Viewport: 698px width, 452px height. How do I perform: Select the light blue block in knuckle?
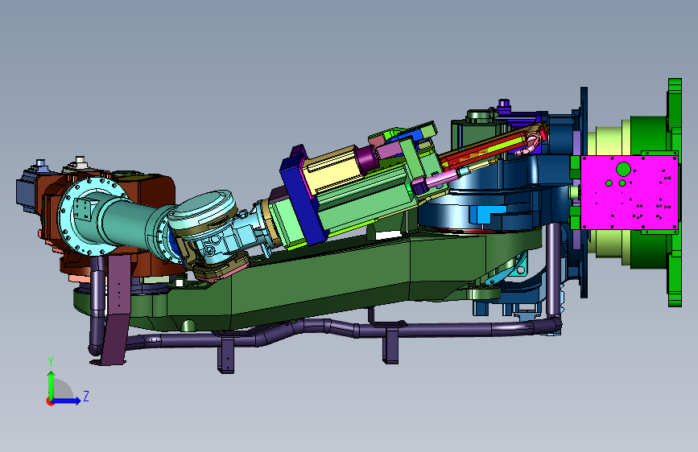(x=487, y=215)
